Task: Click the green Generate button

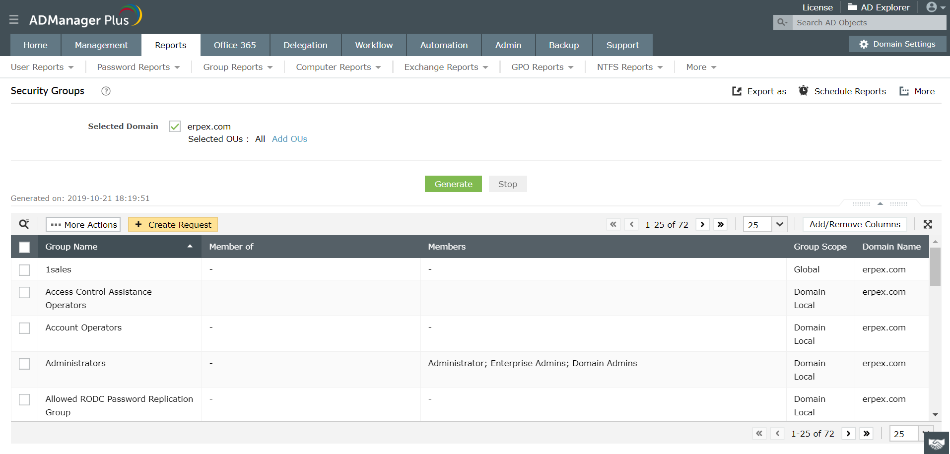Action: click(x=453, y=184)
